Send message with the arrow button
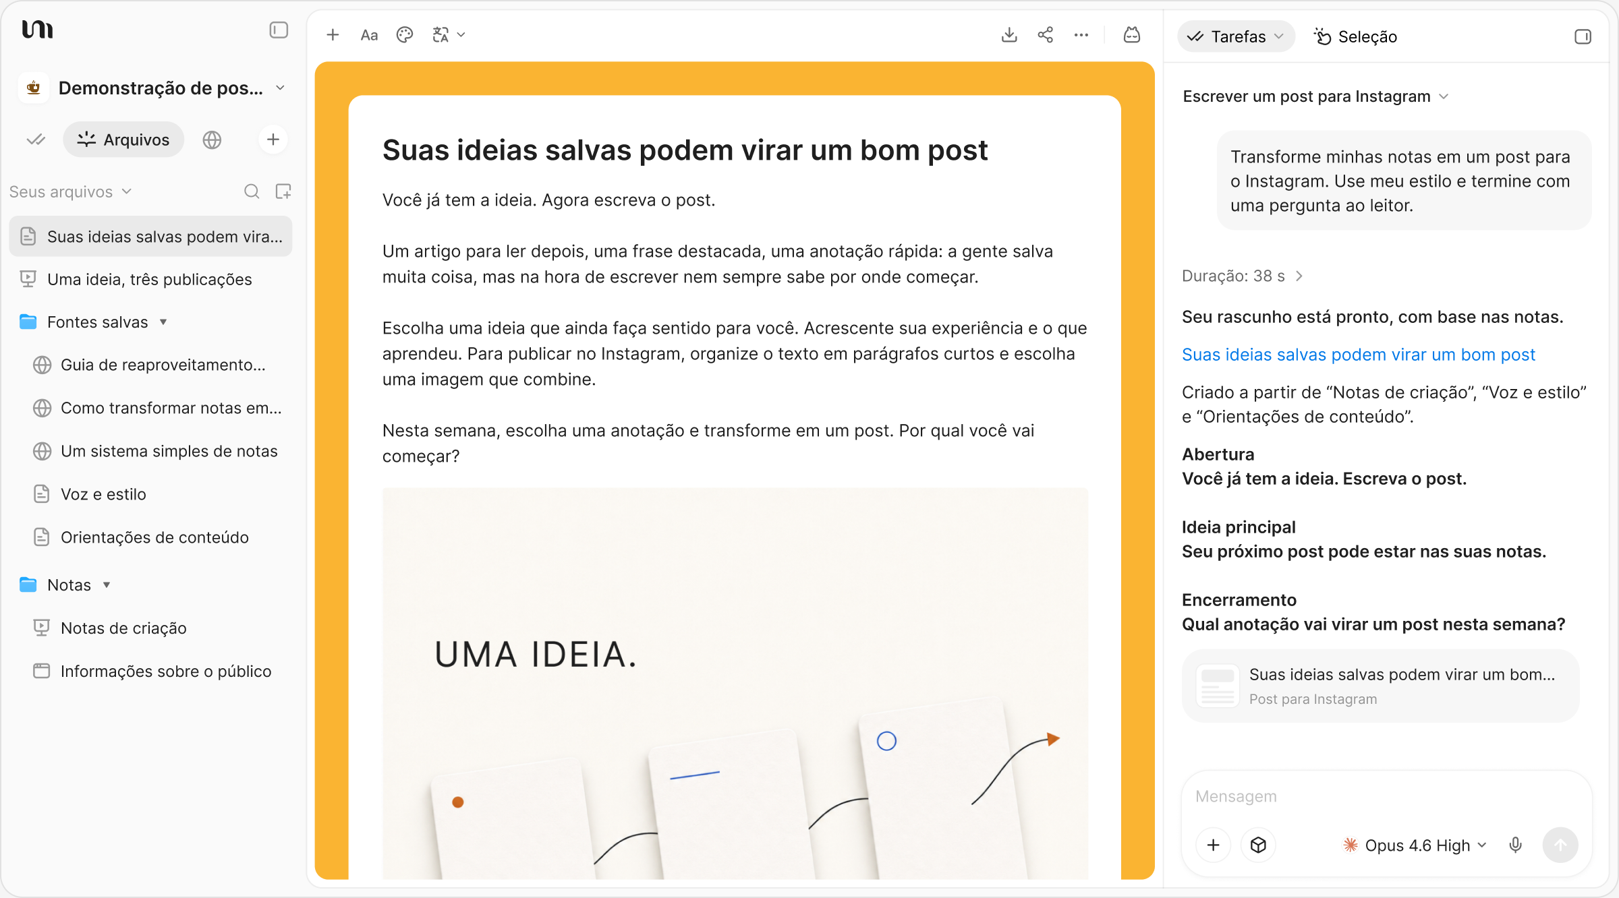 [x=1560, y=845]
